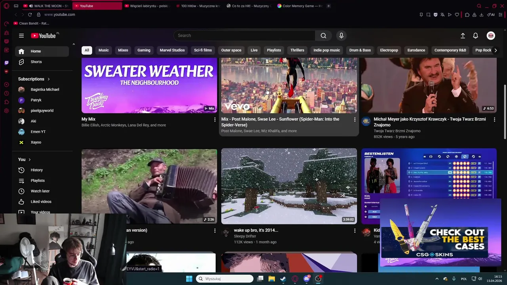Open the snapshot icon in address bar
507x285 pixels.
coord(428,15)
